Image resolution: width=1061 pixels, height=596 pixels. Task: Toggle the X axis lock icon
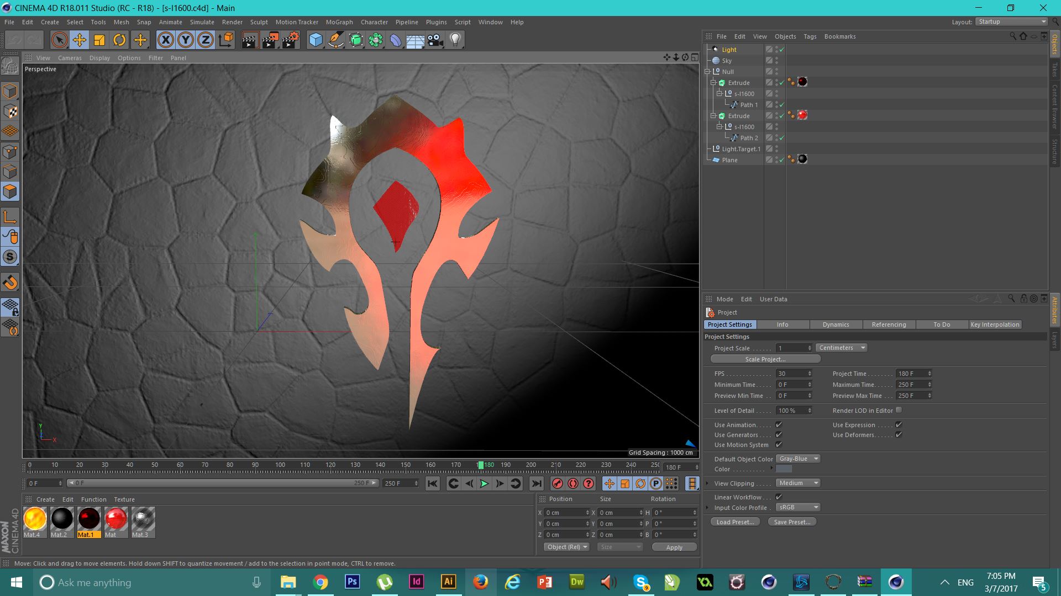point(165,40)
